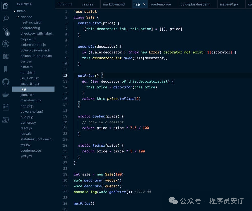Open the PowerShell terminal icon in activity bar
Image resolution: width=252 pixels, height=211 pixels.
tap(6, 120)
